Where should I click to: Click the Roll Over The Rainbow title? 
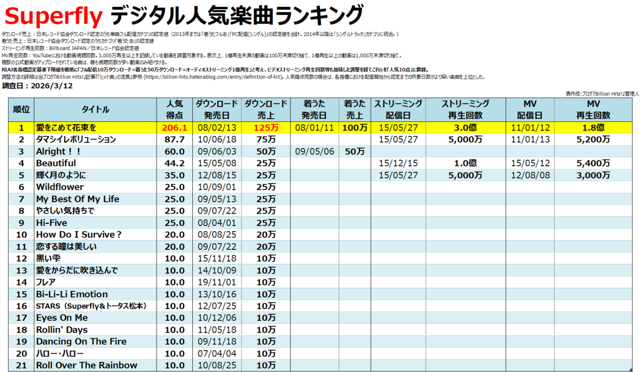87,366
